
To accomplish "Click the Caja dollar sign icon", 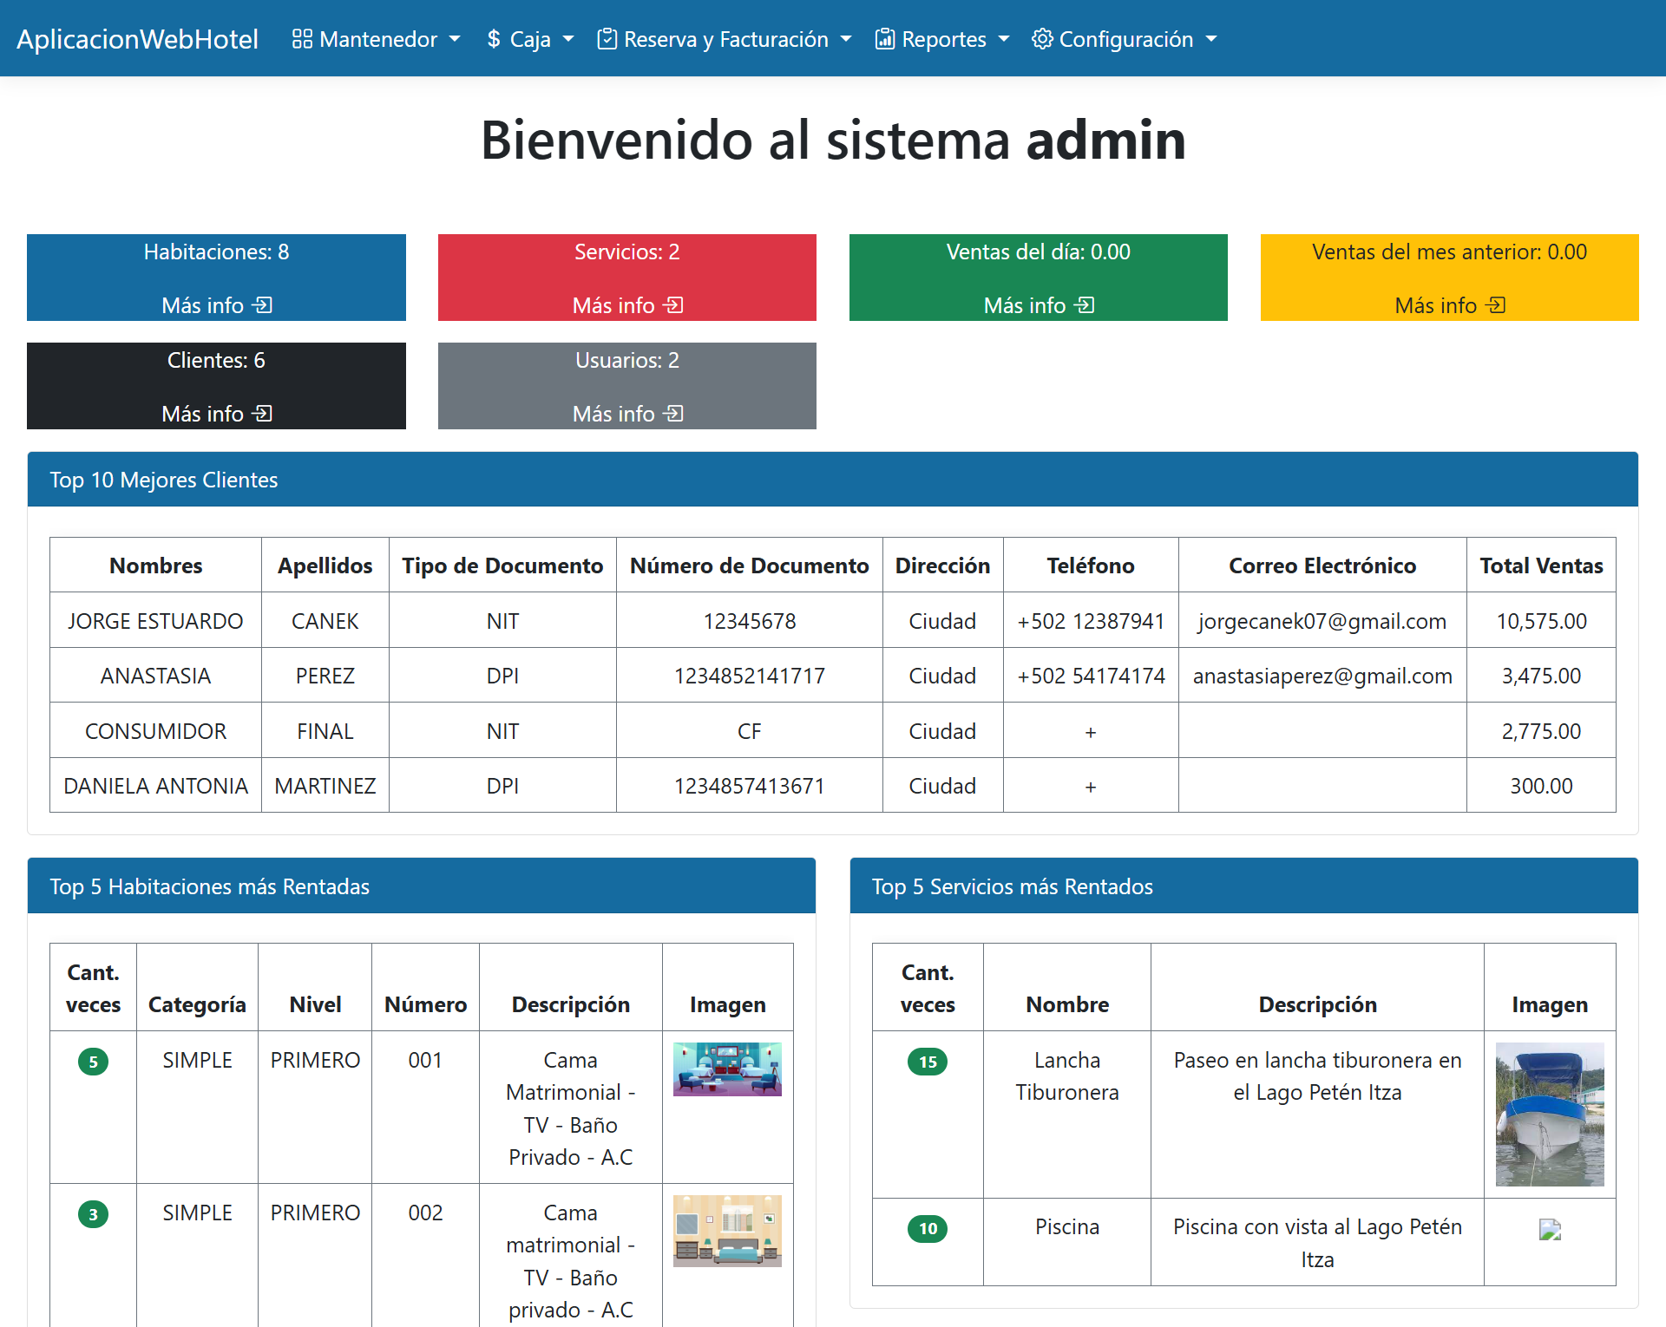I will pyautogui.click(x=494, y=39).
